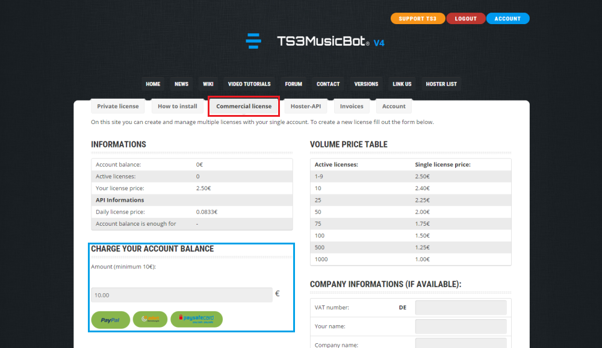Click the Account balance value 0€
Screen dimensions: 602x348
[x=199, y=165]
